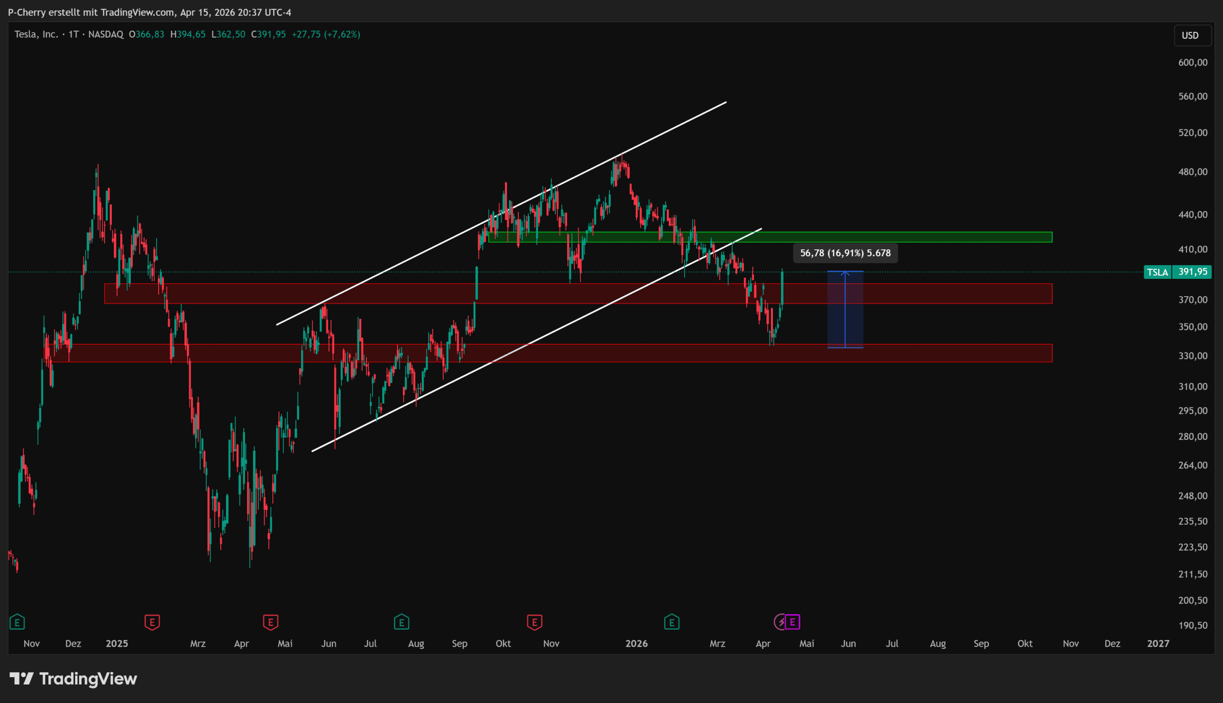Click the red earnings icon in January 2025

[x=152, y=622]
